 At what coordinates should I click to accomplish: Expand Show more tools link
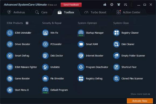[x=140, y=94]
